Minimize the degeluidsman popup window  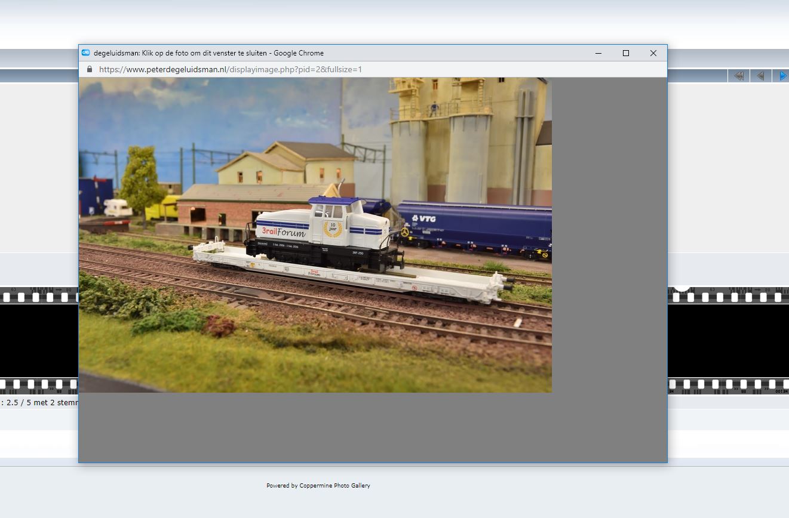598,53
